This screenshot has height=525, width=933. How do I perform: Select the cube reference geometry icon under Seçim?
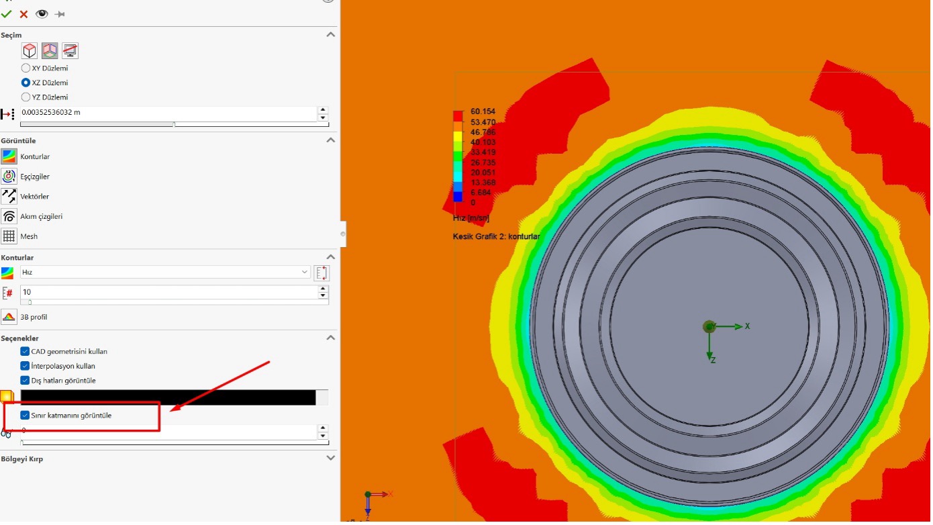point(29,50)
